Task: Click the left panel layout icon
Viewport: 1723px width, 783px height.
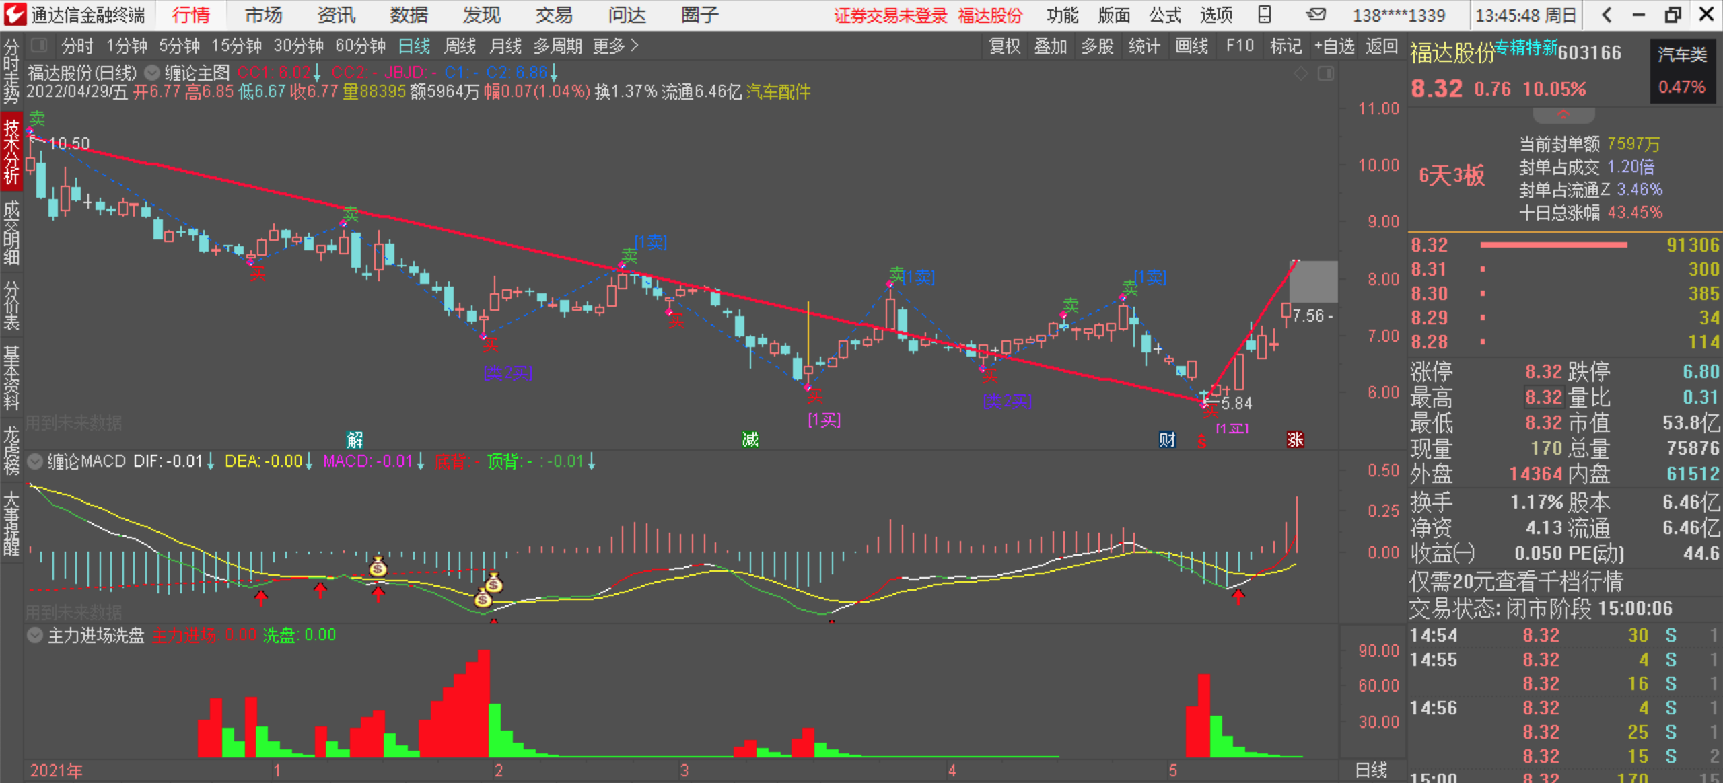Action: point(39,46)
